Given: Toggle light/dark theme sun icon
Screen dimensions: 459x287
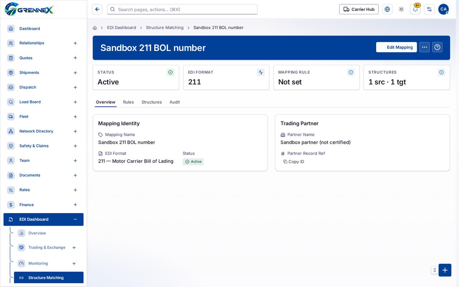Looking at the screenshot, I should 401,9.
